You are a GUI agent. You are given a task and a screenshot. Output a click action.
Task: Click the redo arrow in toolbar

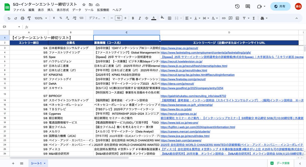[16, 18]
